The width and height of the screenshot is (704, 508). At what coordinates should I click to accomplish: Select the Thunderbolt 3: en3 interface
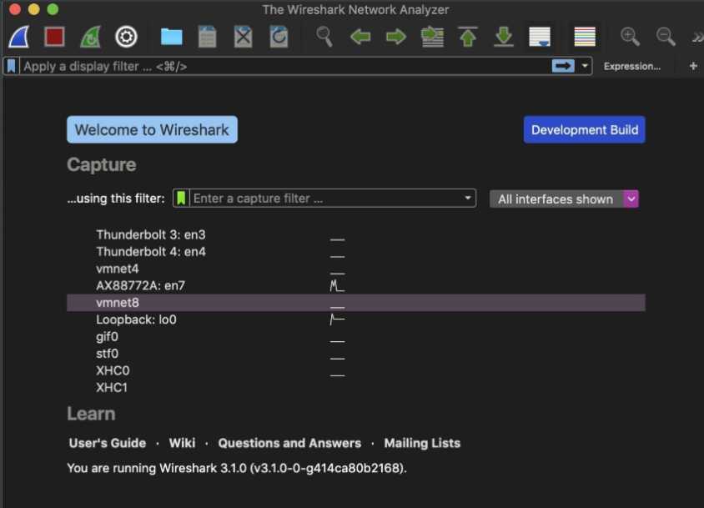click(x=151, y=235)
